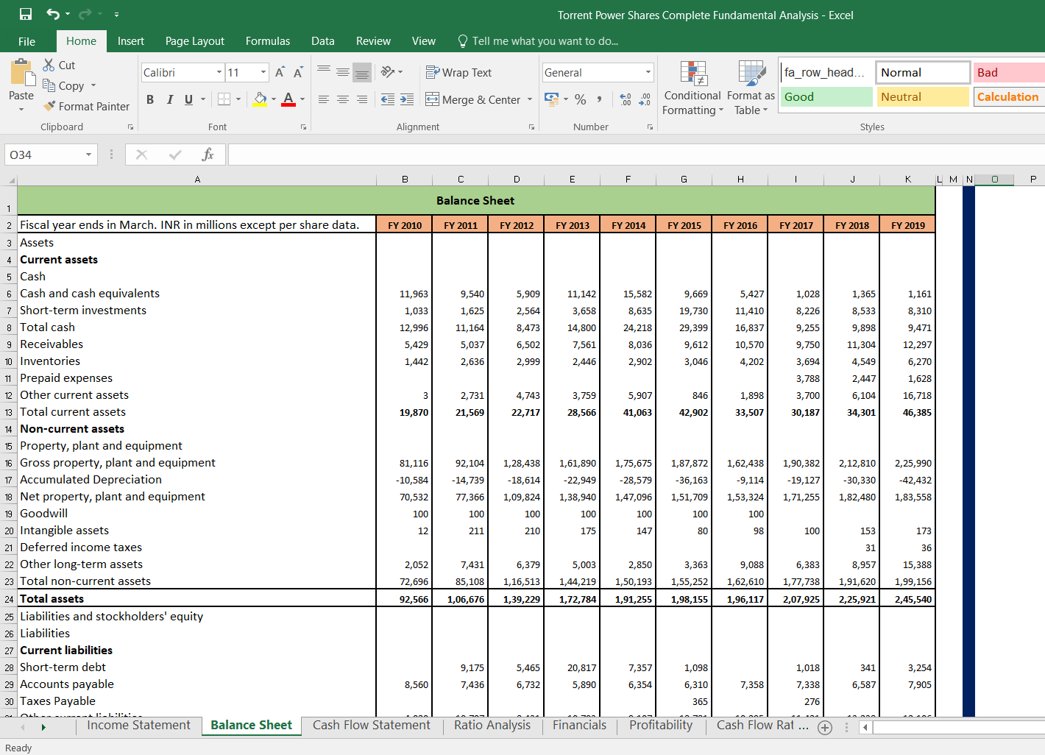The image size is (1045, 755).
Task: Add a new sheet with plus icon
Action: pyautogui.click(x=825, y=727)
